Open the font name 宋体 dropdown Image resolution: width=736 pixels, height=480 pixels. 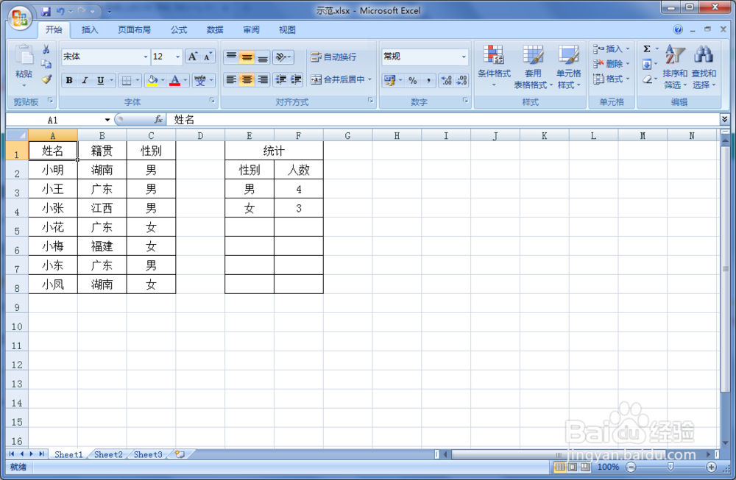click(x=145, y=57)
